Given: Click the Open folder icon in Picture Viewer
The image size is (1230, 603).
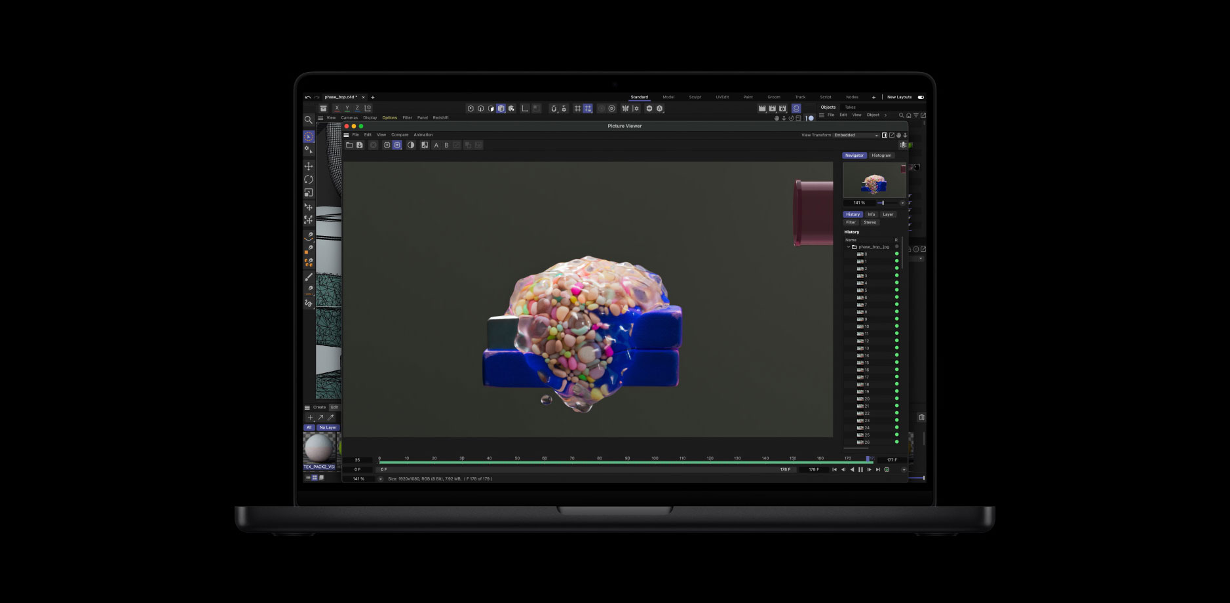Looking at the screenshot, I should click(x=349, y=145).
